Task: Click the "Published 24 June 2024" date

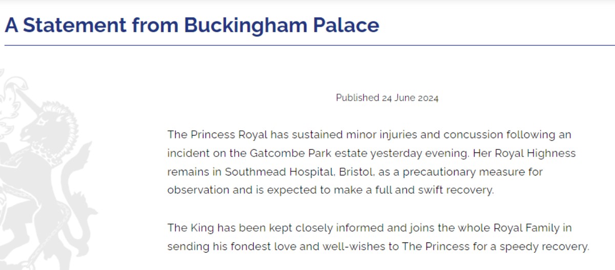Action: pyautogui.click(x=387, y=98)
